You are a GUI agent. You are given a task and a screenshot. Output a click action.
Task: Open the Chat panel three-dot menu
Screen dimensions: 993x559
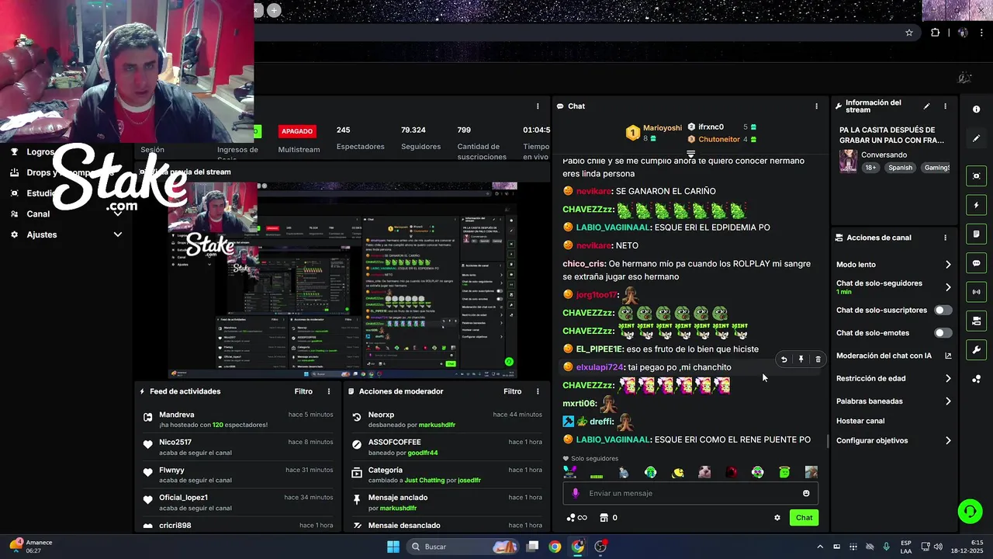(816, 106)
